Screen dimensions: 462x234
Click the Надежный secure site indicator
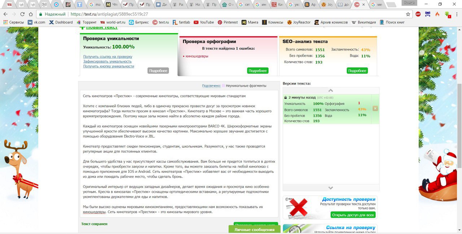tap(52, 14)
